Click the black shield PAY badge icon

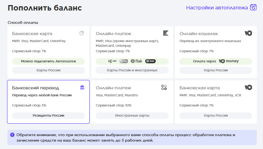(x=150, y=61)
